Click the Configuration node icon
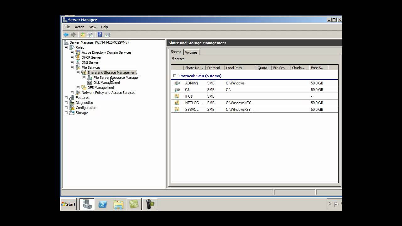Screen dimensions: 402x226 (72, 108)
